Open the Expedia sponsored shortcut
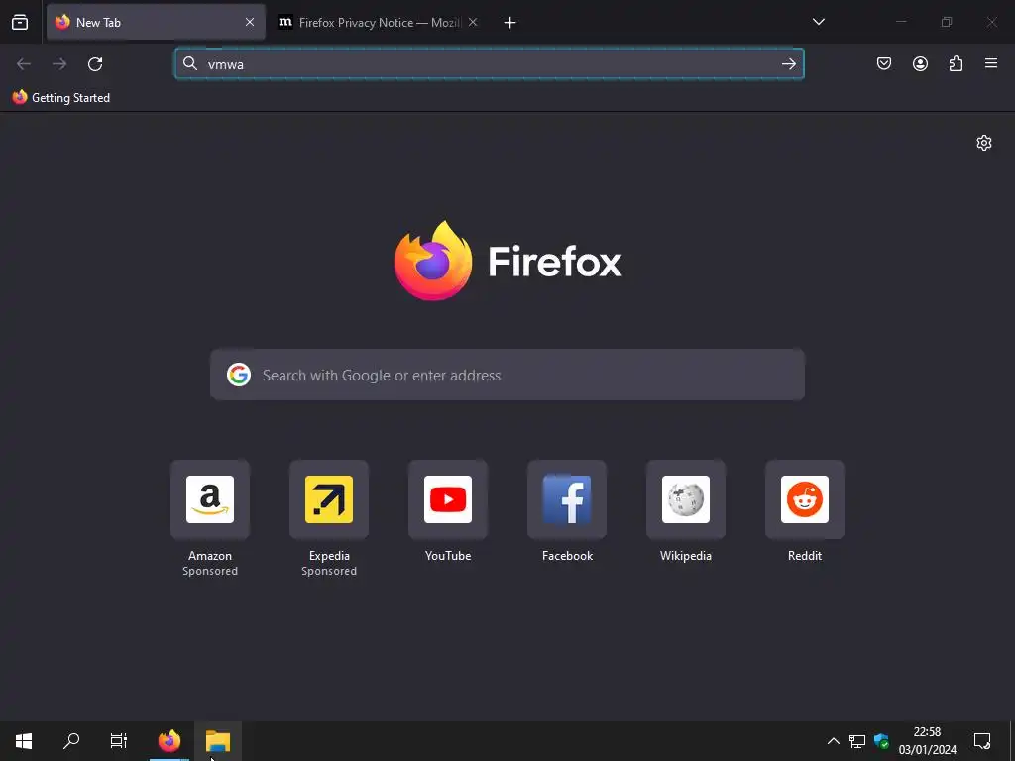 pos(329,518)
